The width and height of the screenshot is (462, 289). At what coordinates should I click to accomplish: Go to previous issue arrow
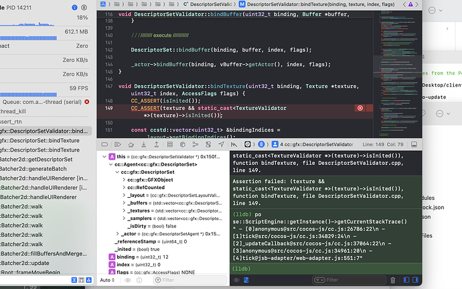pyautogui.click(x=404, y=4)
